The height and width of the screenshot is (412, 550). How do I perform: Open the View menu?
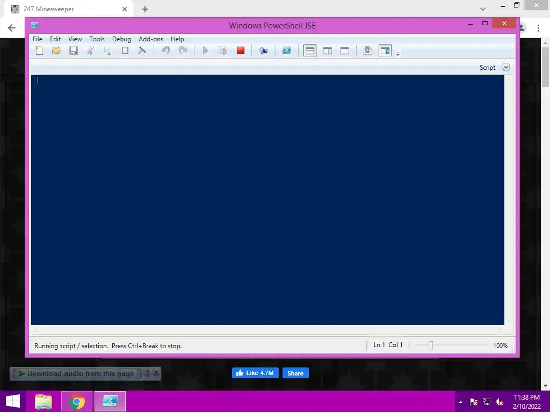[75, 39]
